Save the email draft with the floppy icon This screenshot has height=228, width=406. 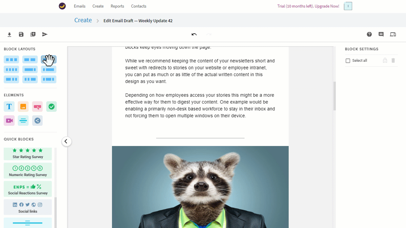(x=21, y=35)
